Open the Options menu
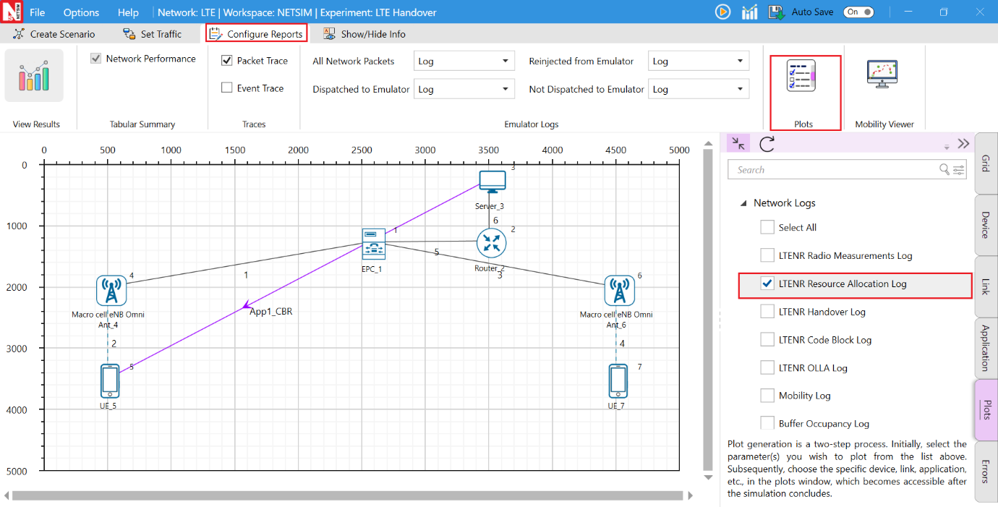 [x=81, y=12]
